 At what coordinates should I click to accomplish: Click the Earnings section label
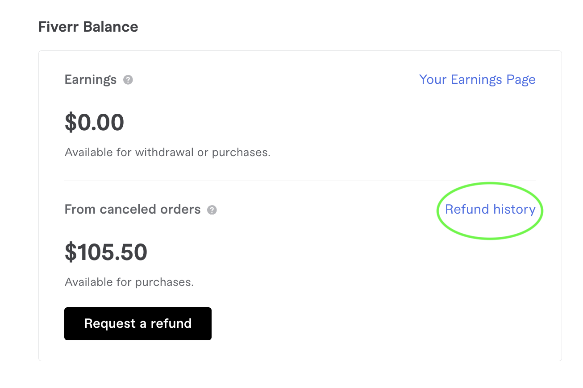(x=91, y=80)
